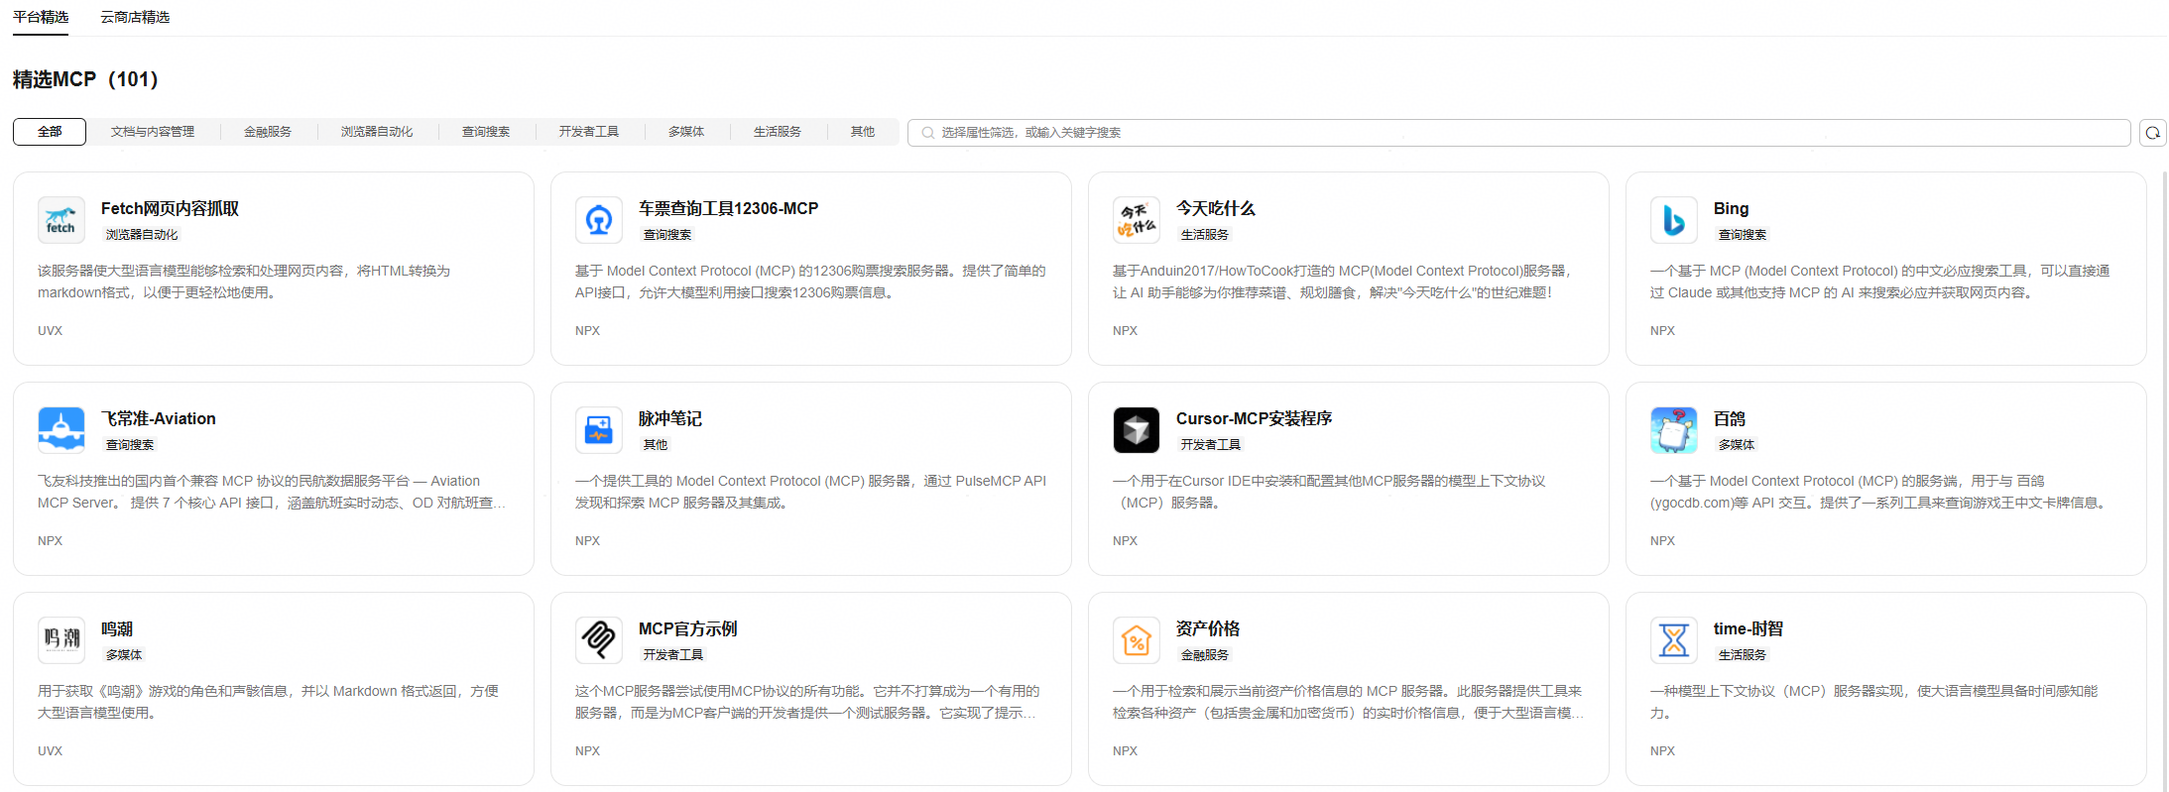The image size is (2169, 792).
Task: Focus the keyword search input field
Action: pyautogui.click(x=1517, y=133)
